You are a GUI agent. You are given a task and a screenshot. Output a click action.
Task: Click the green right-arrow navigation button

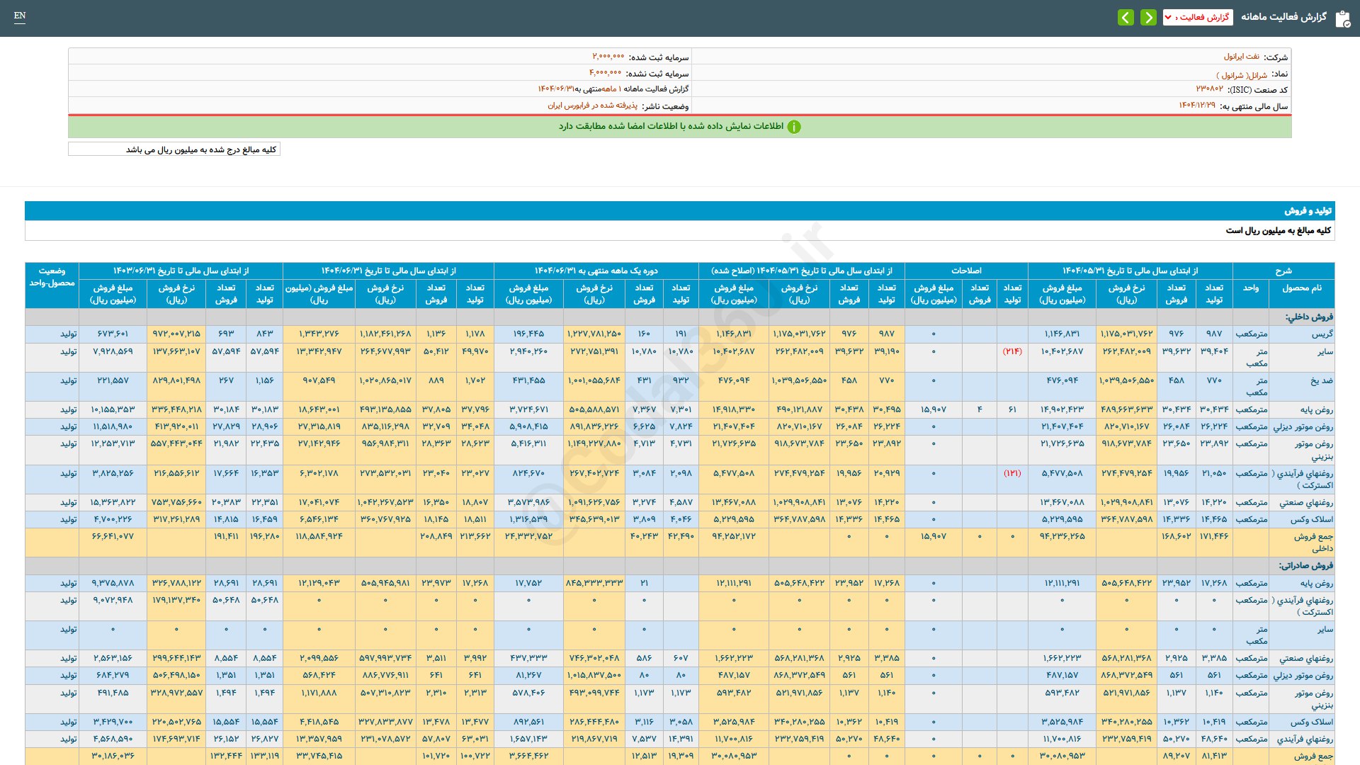coord(1148,17)
